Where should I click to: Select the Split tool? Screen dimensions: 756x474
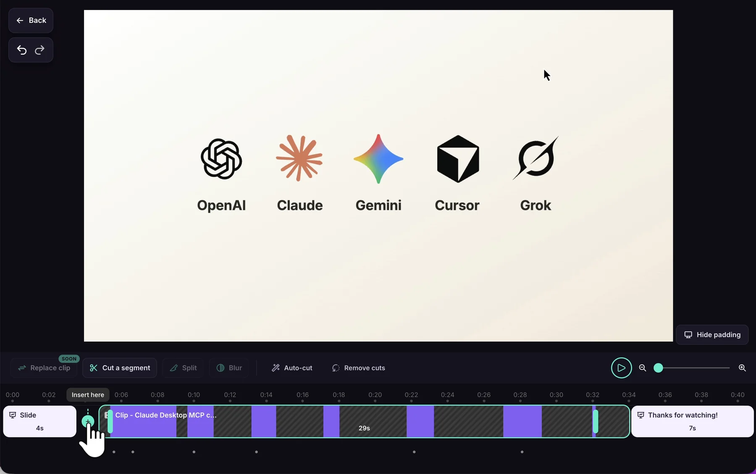tap(183, 368)
